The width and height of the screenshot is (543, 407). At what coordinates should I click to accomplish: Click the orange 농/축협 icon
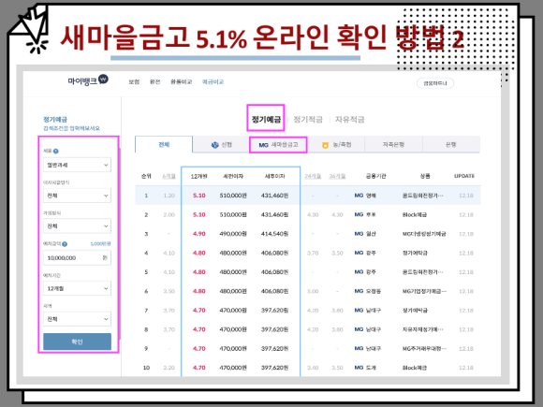325,145
